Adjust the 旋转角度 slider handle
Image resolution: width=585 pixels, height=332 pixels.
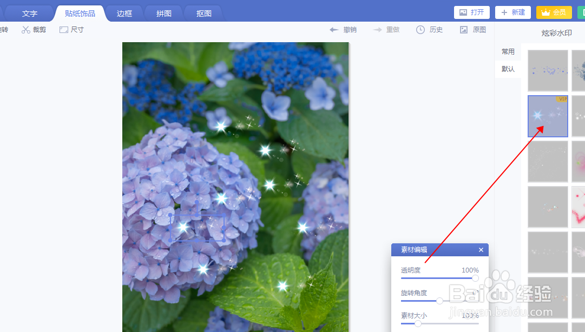point(440,301)
